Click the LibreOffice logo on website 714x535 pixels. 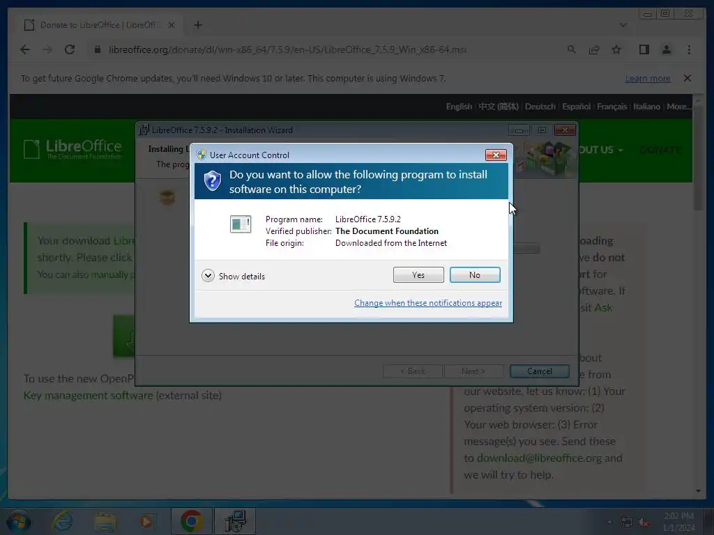pyautogui.click(x=73, y=149)
